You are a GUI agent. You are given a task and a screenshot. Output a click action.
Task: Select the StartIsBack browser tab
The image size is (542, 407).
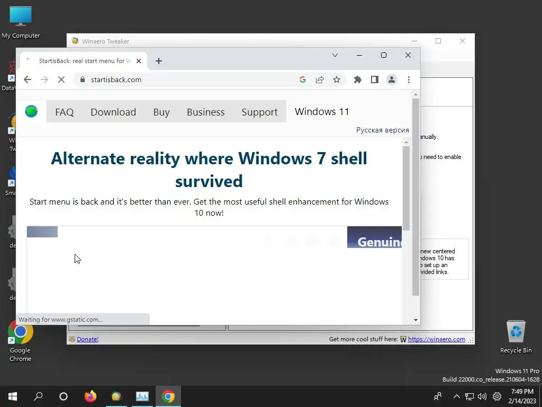pos(84,61)
